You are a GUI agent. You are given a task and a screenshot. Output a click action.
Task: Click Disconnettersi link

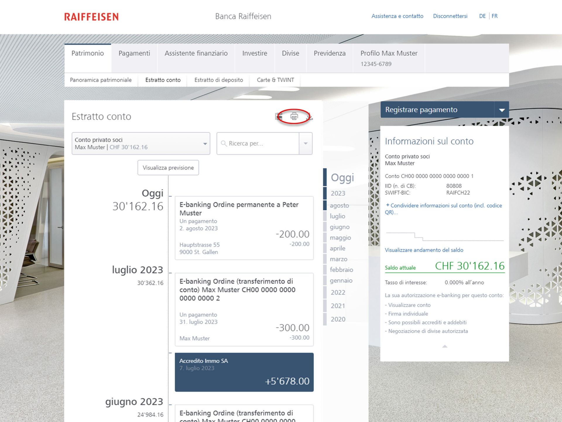pos(450,16)
